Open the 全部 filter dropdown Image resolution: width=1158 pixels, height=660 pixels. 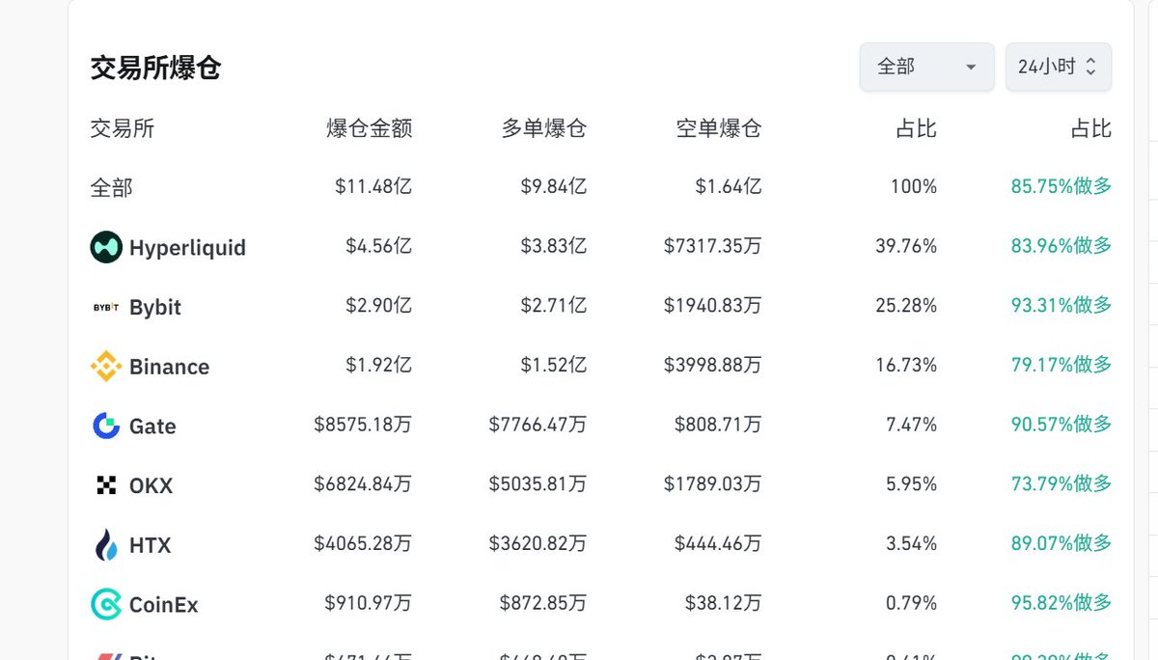coord(926,67)
